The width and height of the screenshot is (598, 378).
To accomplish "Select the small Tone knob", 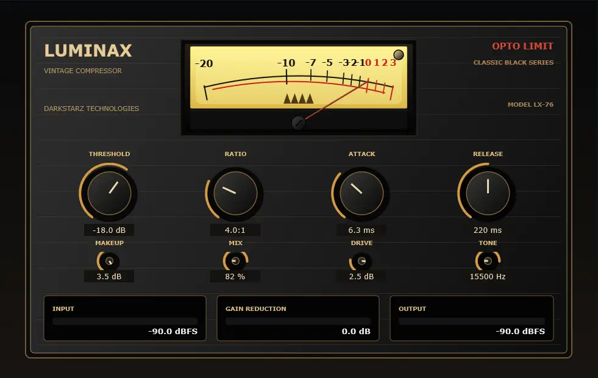I will click(488, 262).
